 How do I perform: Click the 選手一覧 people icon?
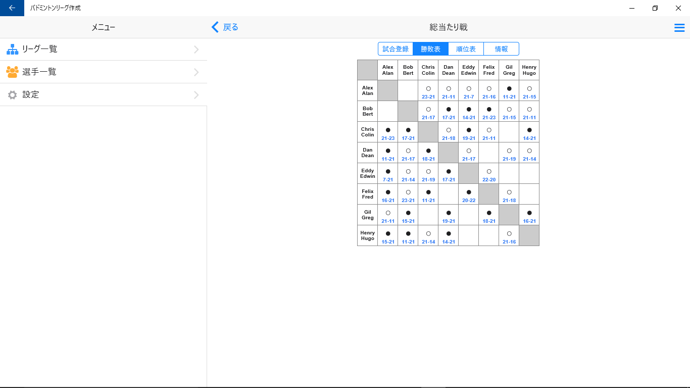pos(11,72)
